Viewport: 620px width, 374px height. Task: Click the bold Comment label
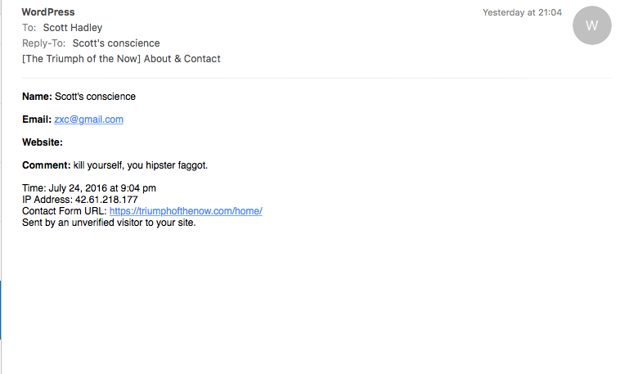46,165
